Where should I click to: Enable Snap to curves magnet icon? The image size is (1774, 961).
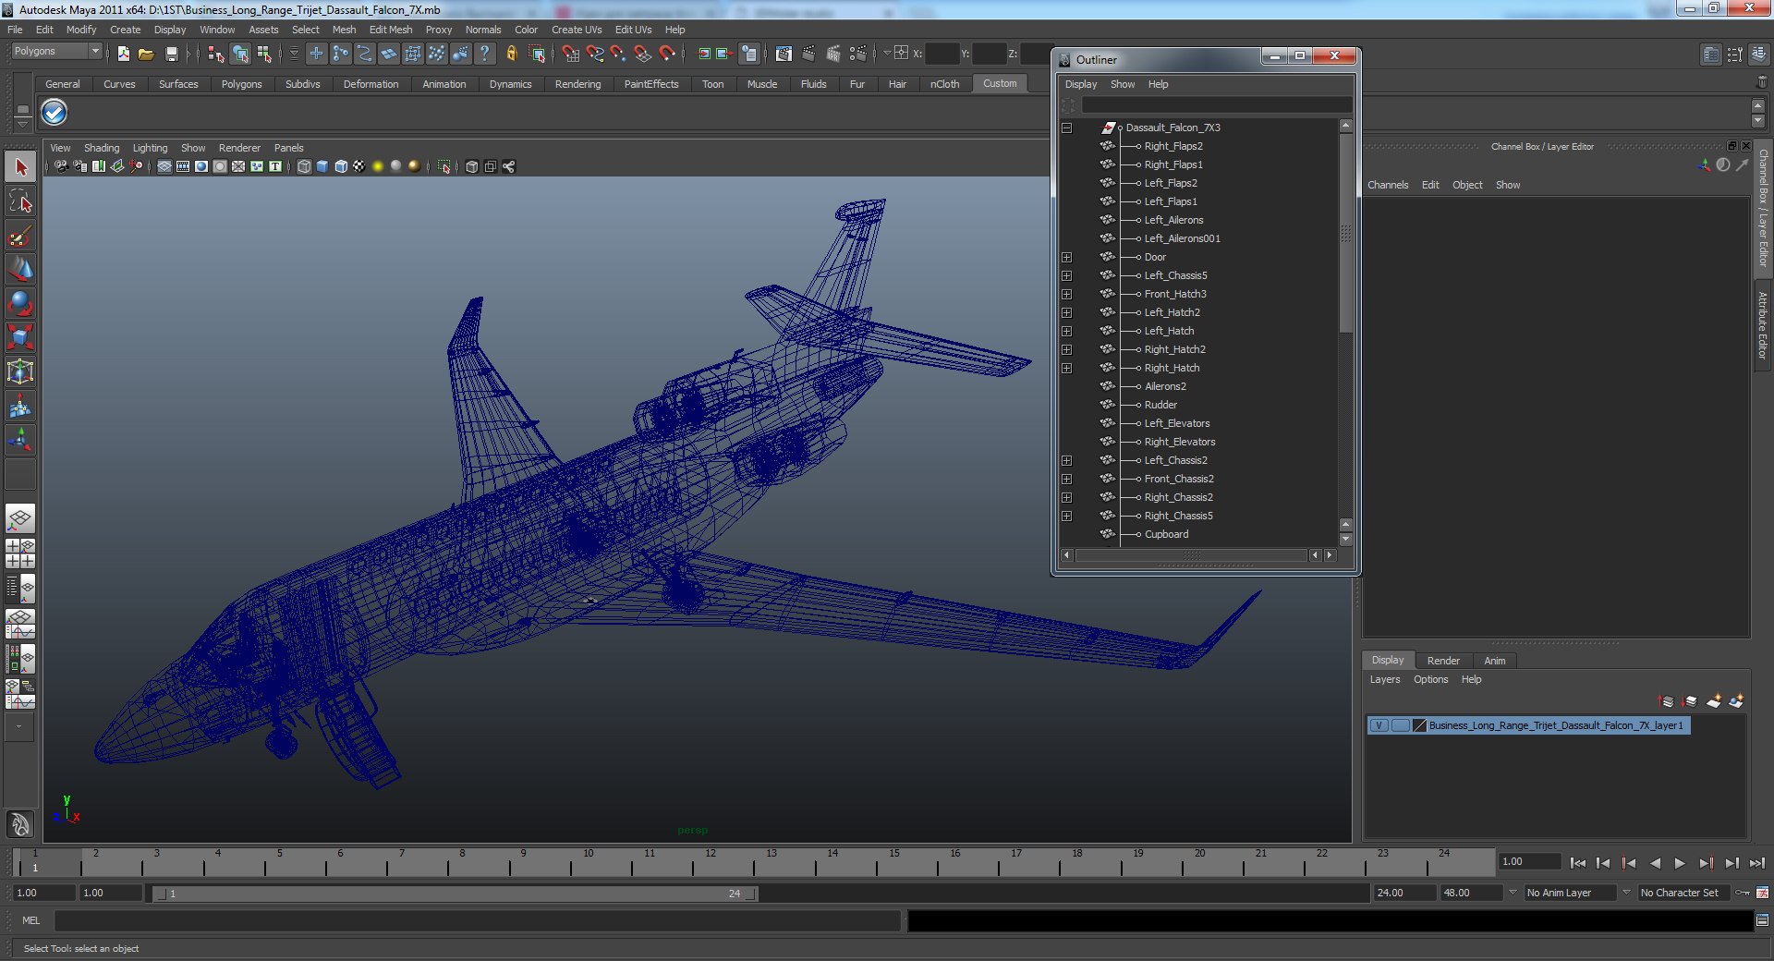pos(595,54)
